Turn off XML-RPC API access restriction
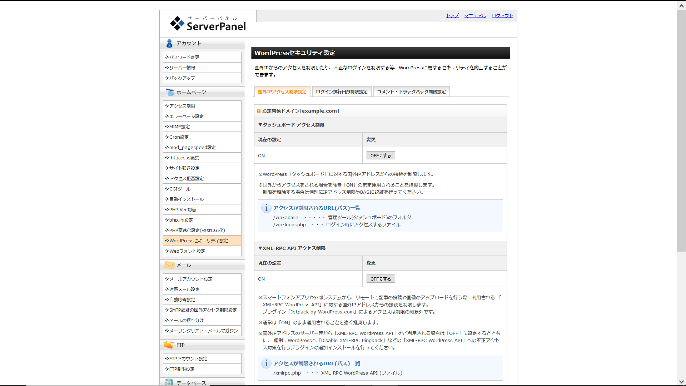 point(381,279)
